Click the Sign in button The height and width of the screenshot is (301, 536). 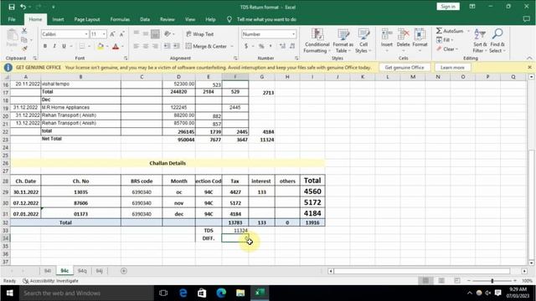click(448, 7)
